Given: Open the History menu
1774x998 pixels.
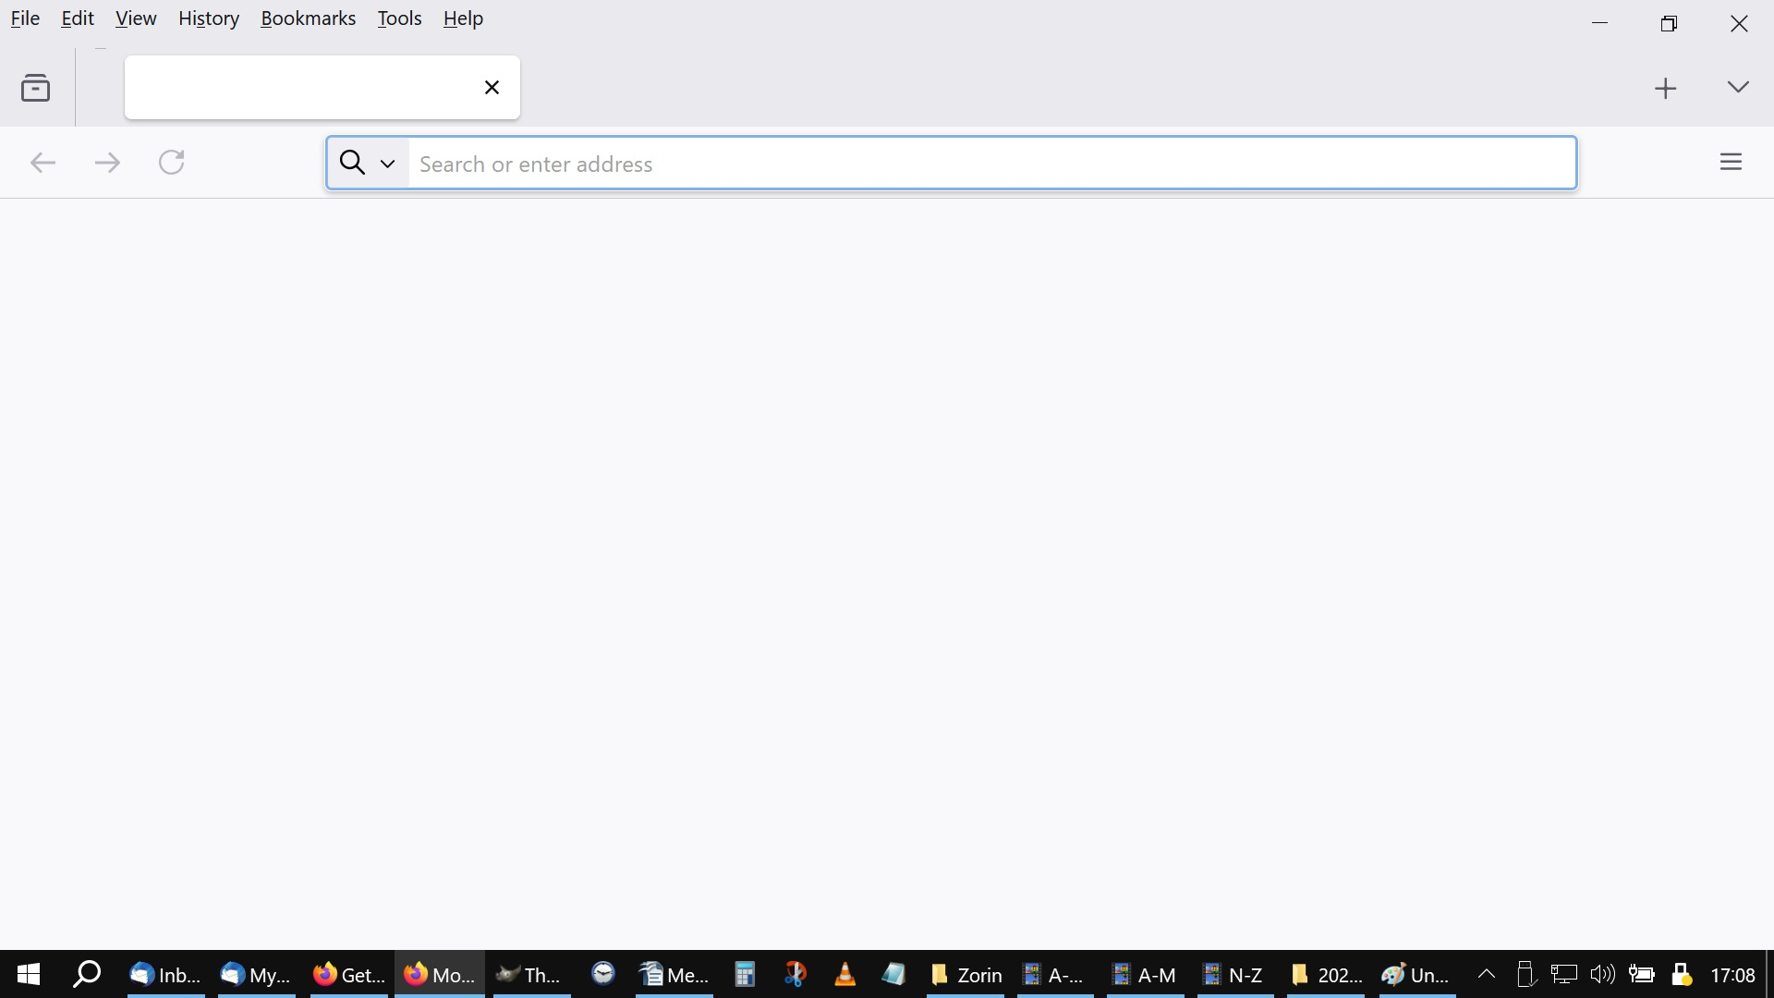Looking at the screenshot, I should pyautogui.click(x=209, y=19).
